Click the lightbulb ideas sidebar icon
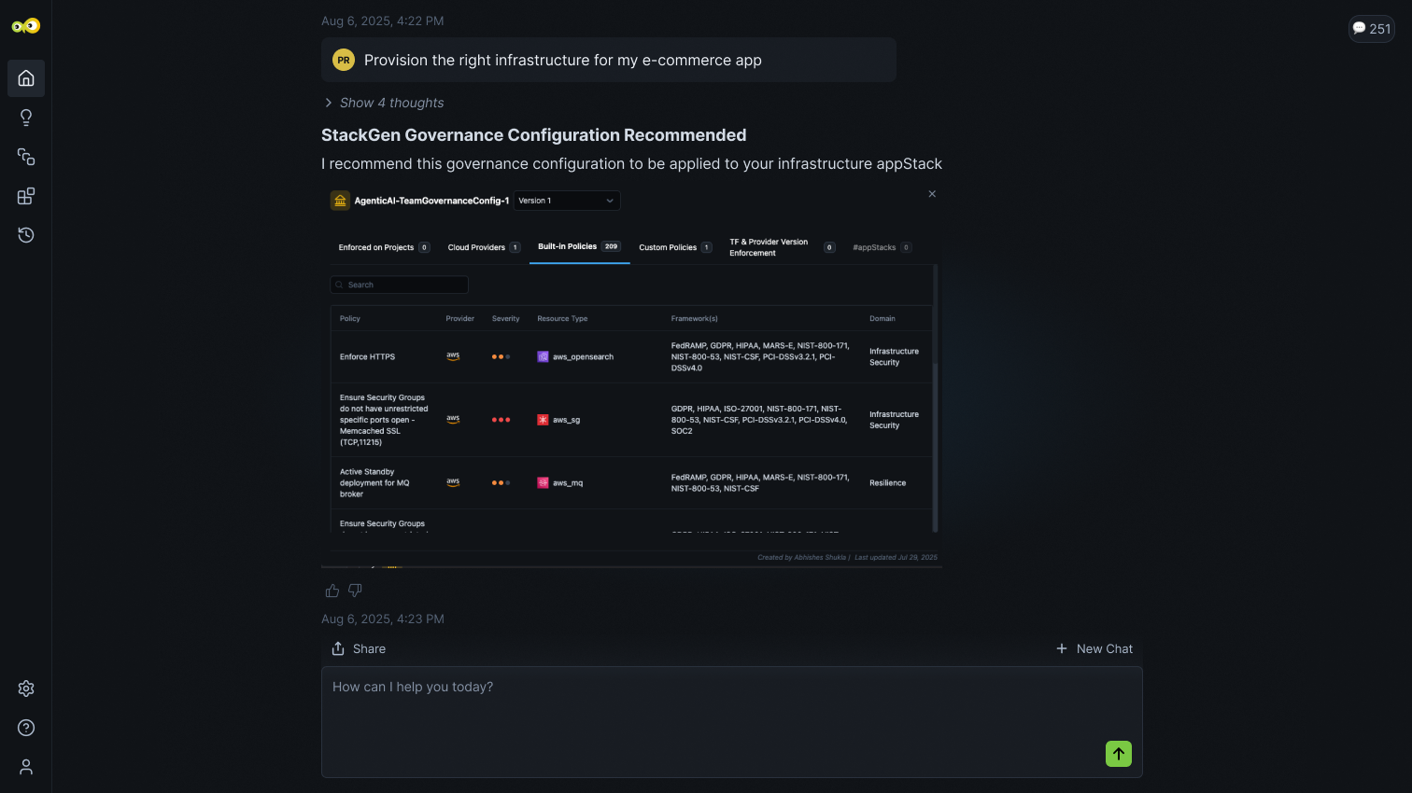Viewport: 1412px width, 793px height. tap(26, 118)
